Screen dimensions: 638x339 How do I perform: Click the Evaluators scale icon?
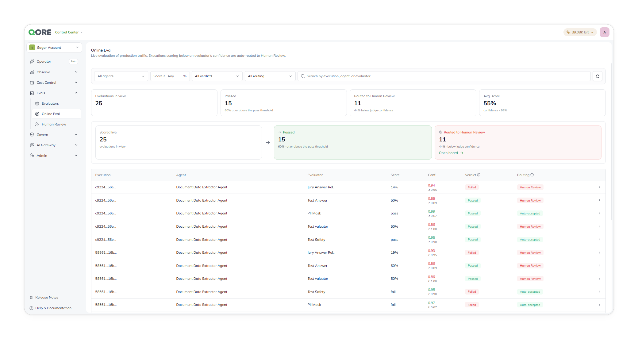coord(37,103)
